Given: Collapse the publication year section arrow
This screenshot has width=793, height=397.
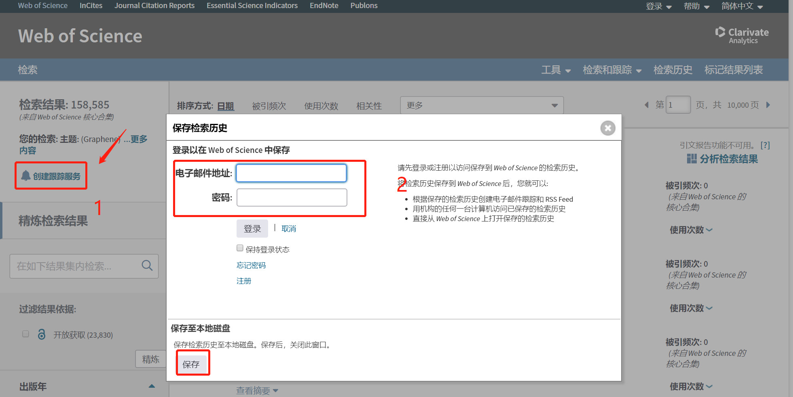Looking at the screenshot, I should pyautogui.click(x=152, y=386).
